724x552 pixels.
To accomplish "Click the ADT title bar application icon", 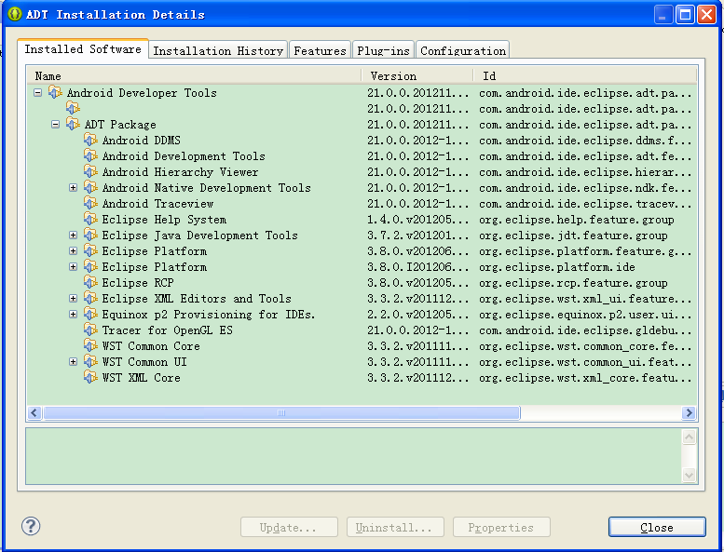I will point(15,14).
